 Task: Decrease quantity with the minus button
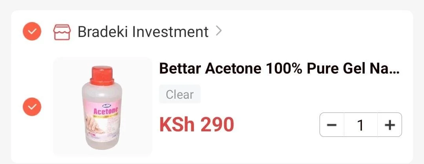coord(332,125)
